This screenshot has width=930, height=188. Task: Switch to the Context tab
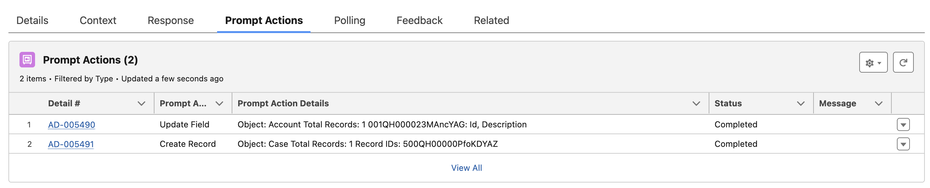point(98,20)
